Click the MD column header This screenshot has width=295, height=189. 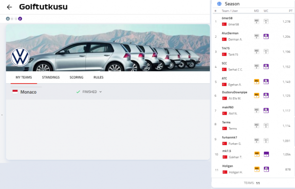[256, 11]
